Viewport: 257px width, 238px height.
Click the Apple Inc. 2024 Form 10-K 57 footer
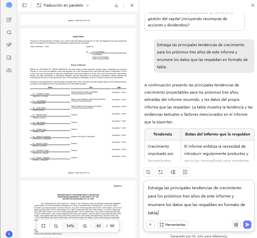[79, 173]
